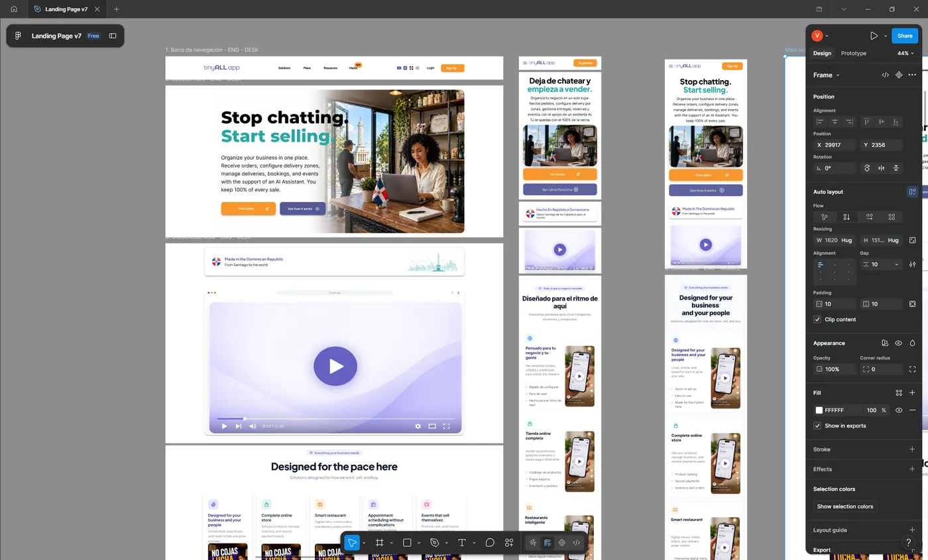Click the white FFFFFF fill color swatch
This screenshot has height=560, width=928.
point(819,410)
